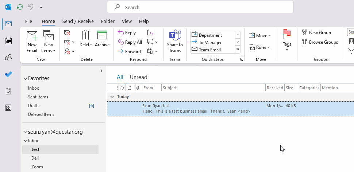Sort by Reminder bell column icon
The height and width of the screenshot is (172, 354).
click(122, 88)
